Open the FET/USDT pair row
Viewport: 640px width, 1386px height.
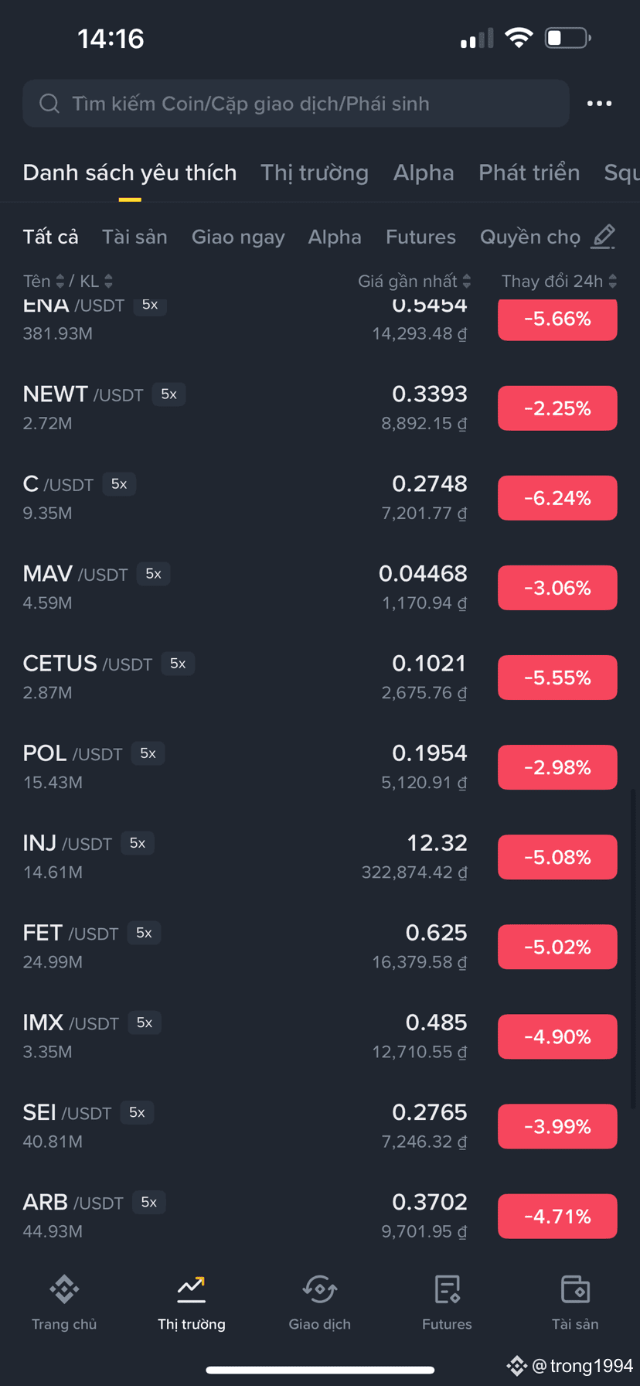coord(320,947)
